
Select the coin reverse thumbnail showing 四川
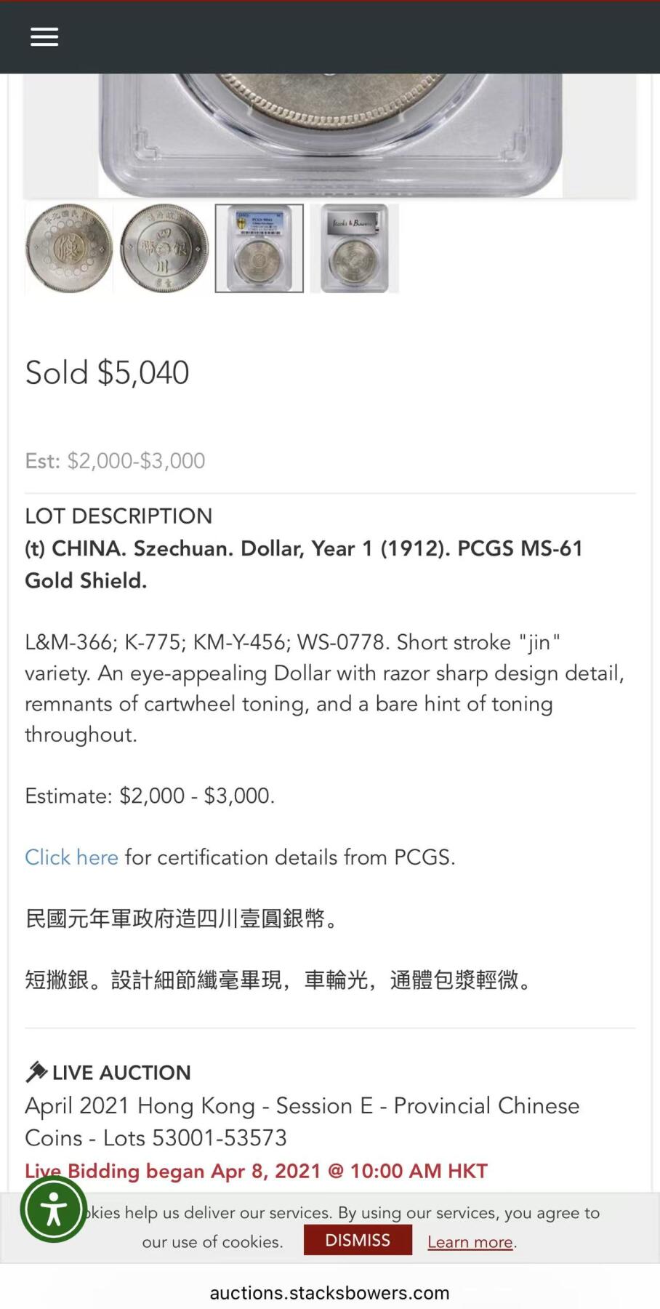click(164, 249)
